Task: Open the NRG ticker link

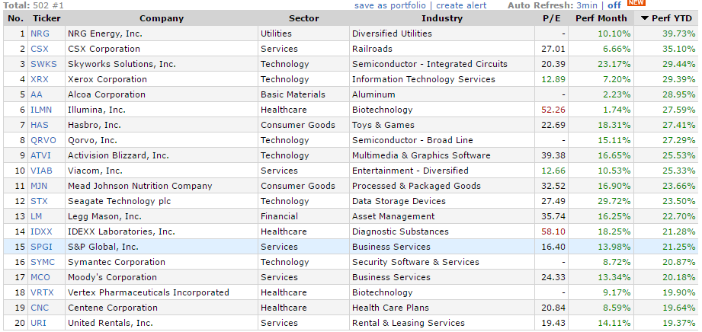Action: point(39,34)
